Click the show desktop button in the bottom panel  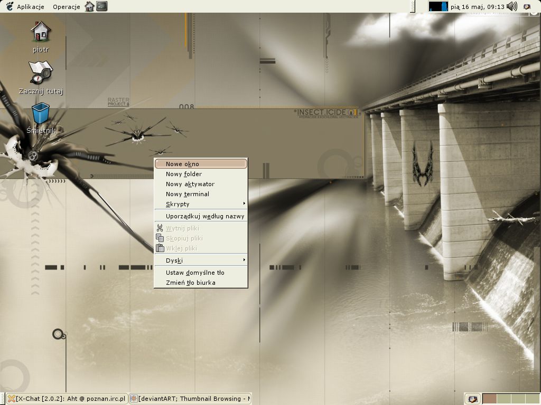coord(472,399)
